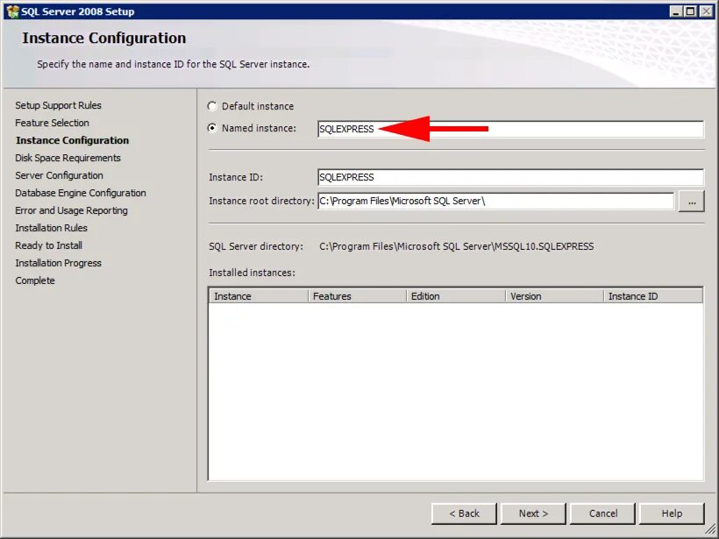Image resolution: width=719 pixels, height=539 pixels.
Task: Click the Instance ID input field
Action: tap(510, 177)
